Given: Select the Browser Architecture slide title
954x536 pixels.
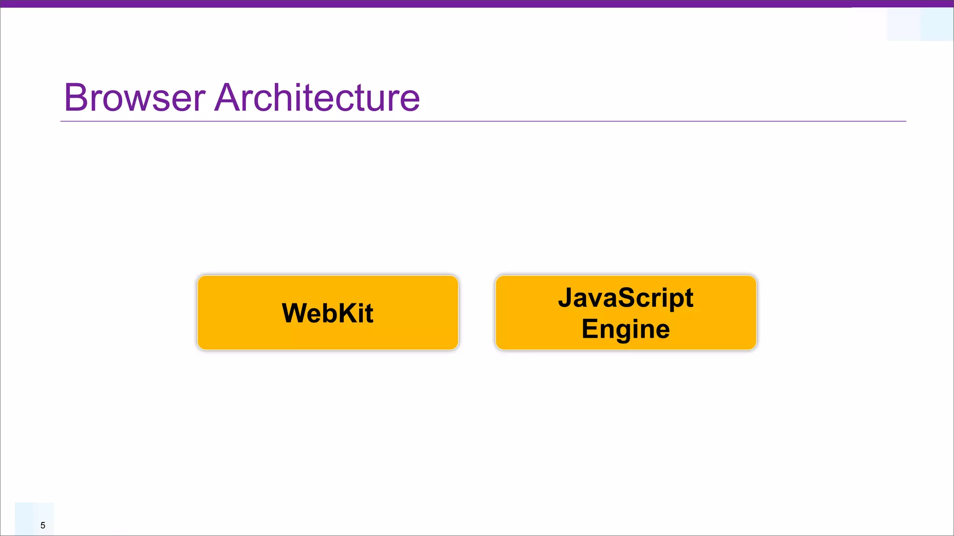Looking at the screenshot, I should click(x=242, y=97).
